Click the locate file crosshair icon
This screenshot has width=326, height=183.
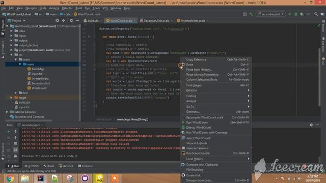[x=57, y=20]
